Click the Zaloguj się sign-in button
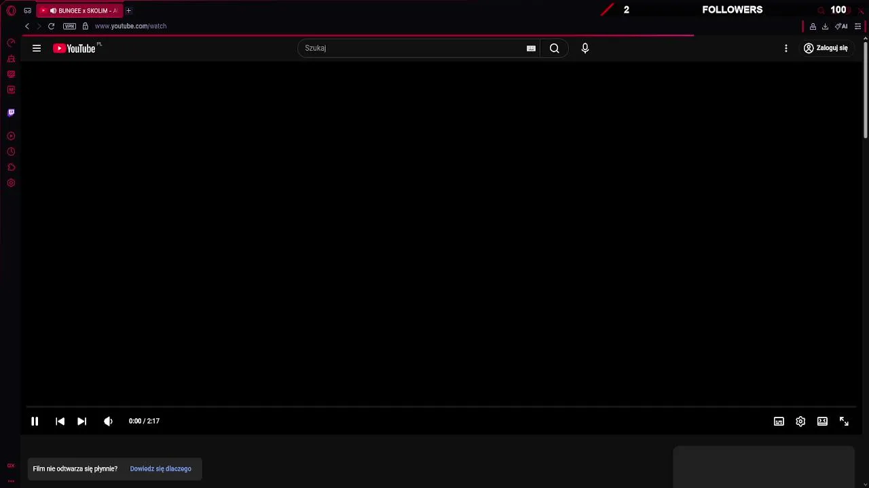The width and height of the screenshot is (869, 488). tap(826, 48)
